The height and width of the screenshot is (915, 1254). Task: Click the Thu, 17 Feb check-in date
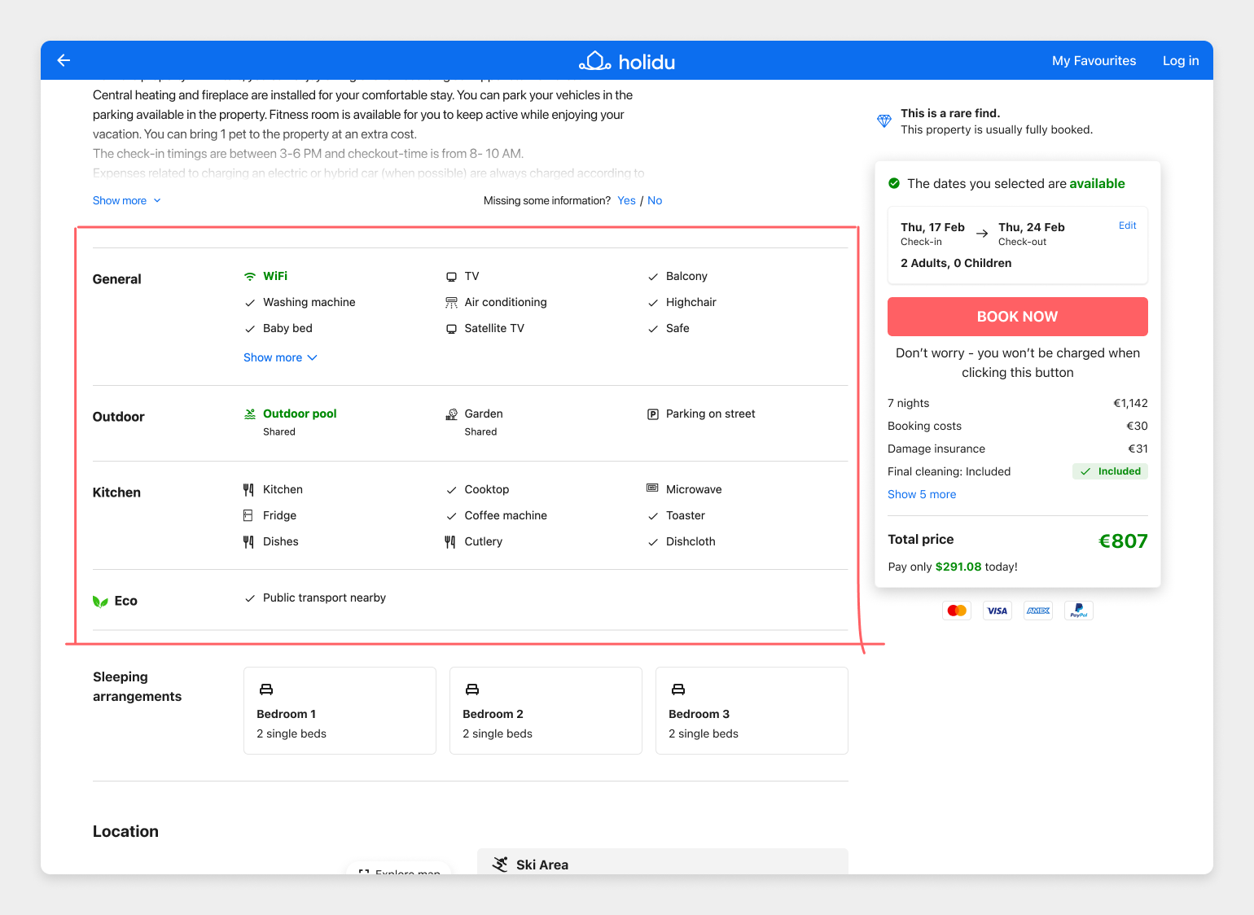point(932,228)
